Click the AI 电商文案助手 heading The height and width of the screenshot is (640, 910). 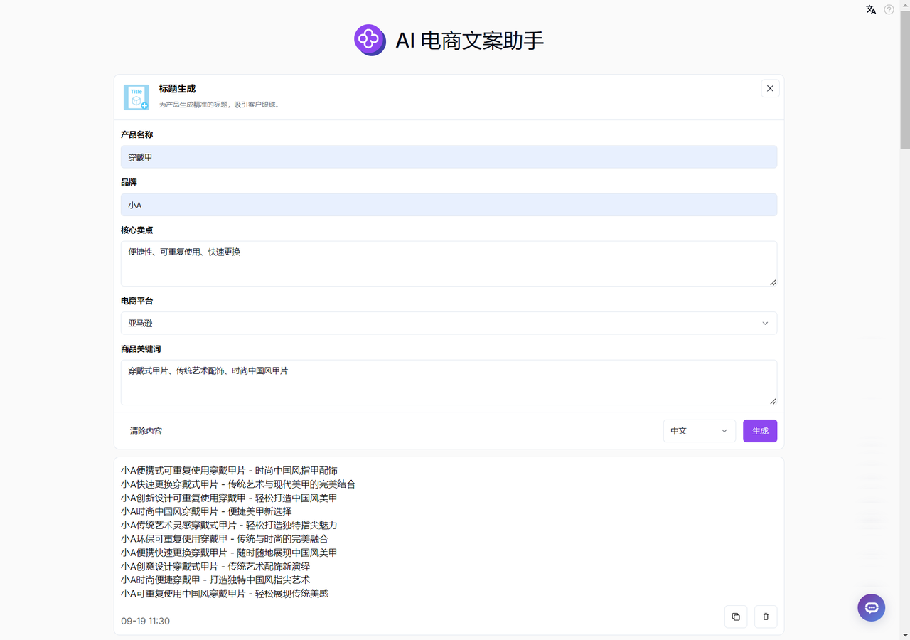(470, 41)
